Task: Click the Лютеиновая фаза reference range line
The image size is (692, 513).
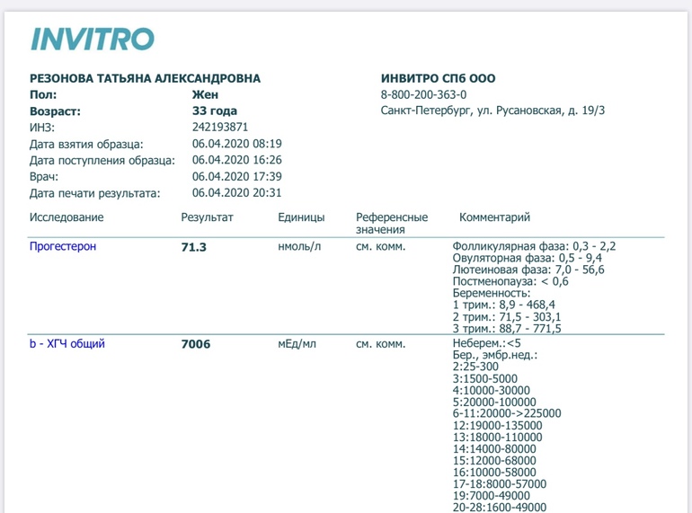Action: tap(528, 270)
